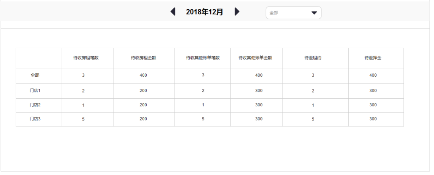Viewport: 434px width, 175px height.
Task: Select the 待收其他账单笔数 column header
Action: point(203,58)
